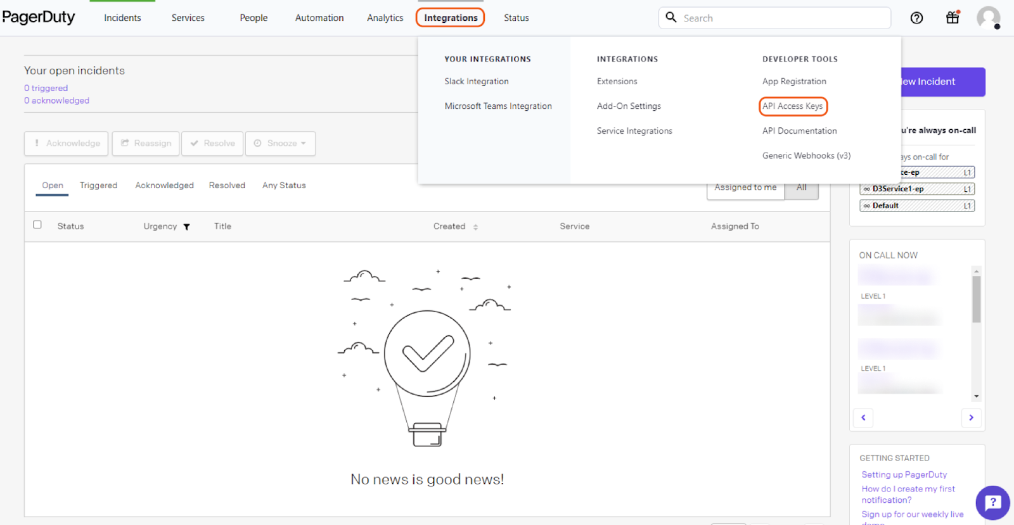Open API Access Keys link
This screenshot has width=1014, height=525.
pos(793,106)
